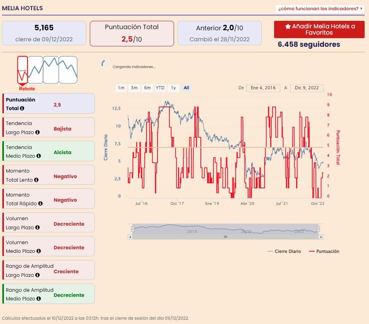The height and width of the screenshot is (324, 369).
Task: Click the navigator right handle
Action: (x=318, y=228)
